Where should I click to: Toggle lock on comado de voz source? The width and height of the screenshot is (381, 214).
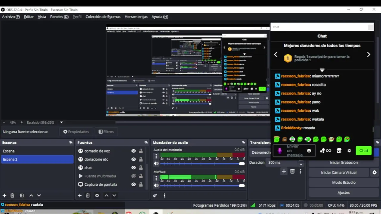point(141,151)
